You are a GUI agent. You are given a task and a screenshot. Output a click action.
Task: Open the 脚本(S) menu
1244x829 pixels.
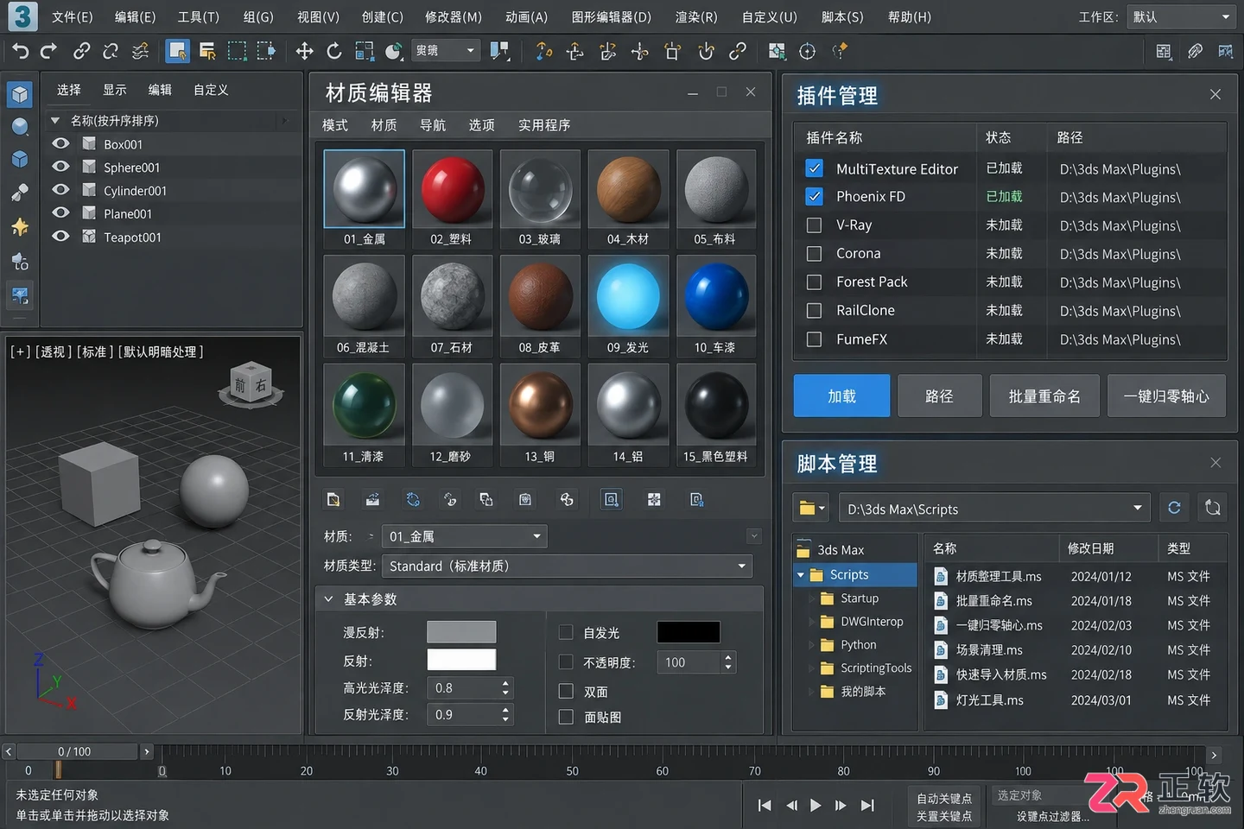(842, 17)
